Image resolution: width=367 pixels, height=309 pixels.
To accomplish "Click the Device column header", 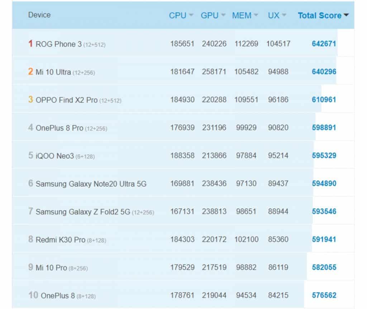I will (39, 15).
